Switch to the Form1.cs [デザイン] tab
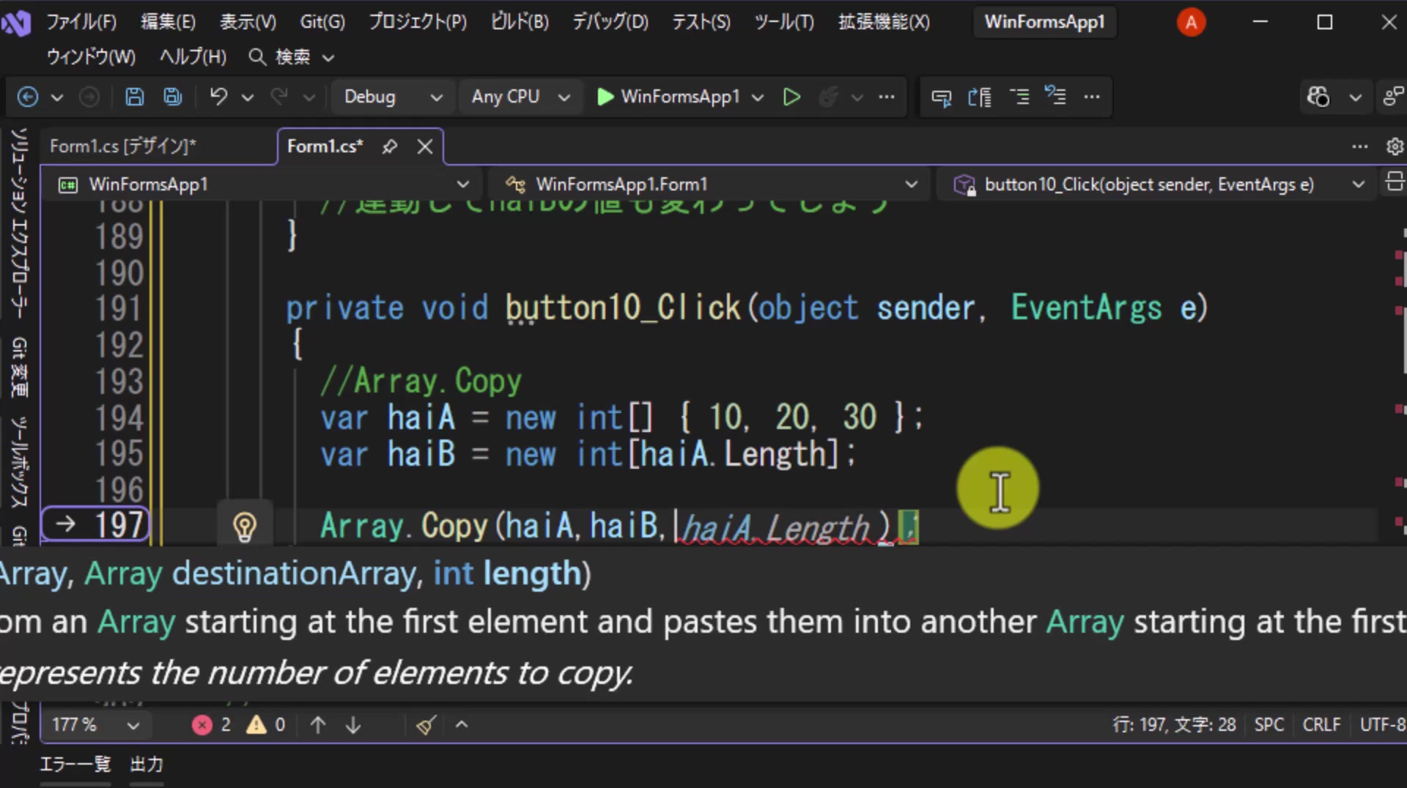This screenshot has width=1407, height=788. [x=123, y=146]
